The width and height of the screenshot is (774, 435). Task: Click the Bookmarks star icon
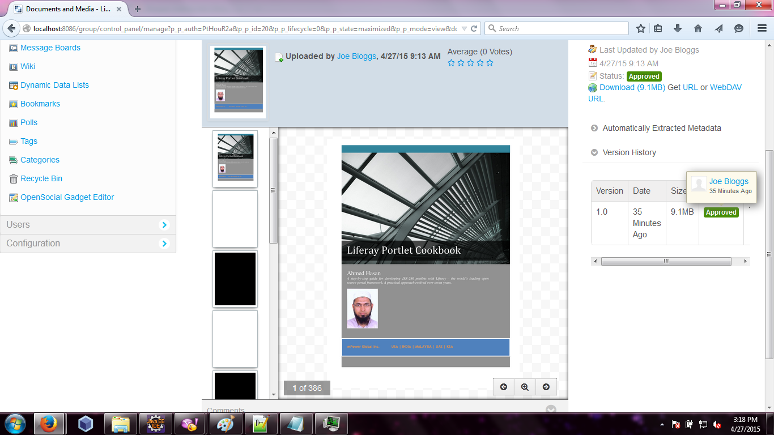14,104
